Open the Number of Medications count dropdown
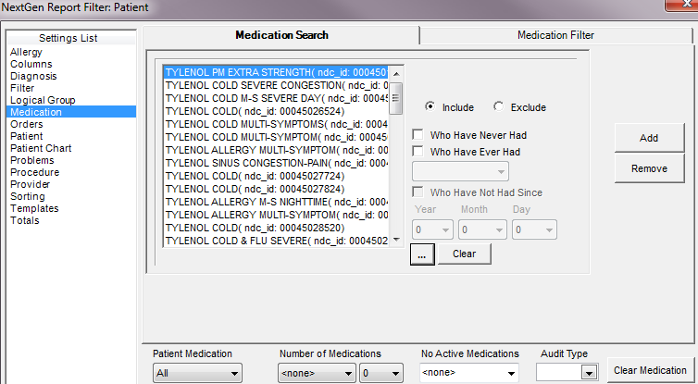Screen dimensions: 698x384 [381, 373]
